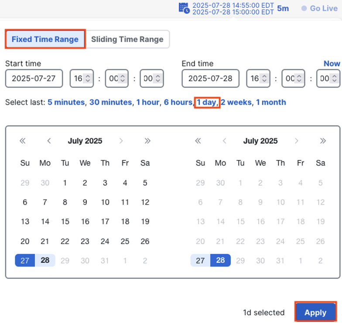Click the start date field 2025-07-27
Viewport: 342px width, 323px height.
click(34, 79)
